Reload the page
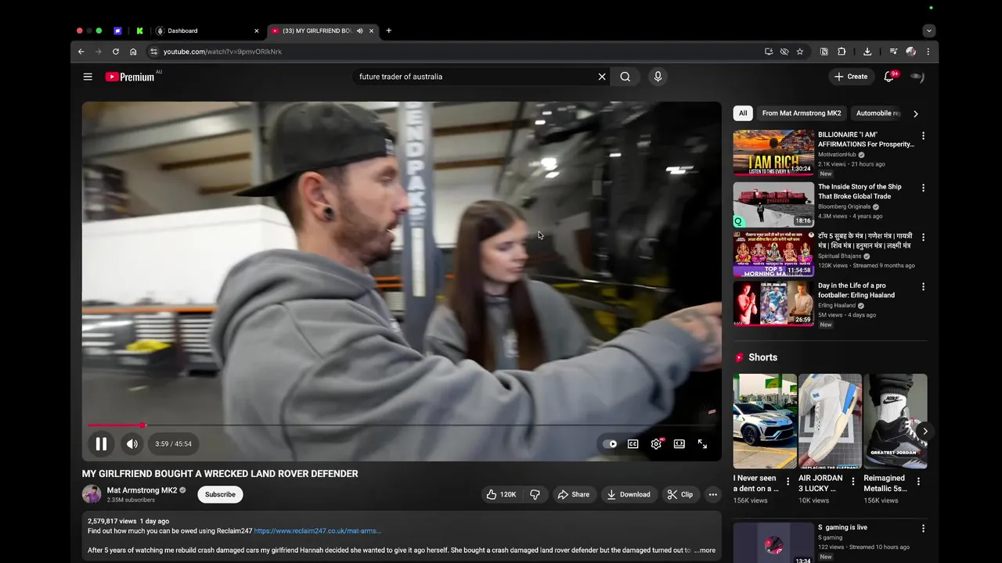Screen dimensions: 1002x563 tap(116, 52)
